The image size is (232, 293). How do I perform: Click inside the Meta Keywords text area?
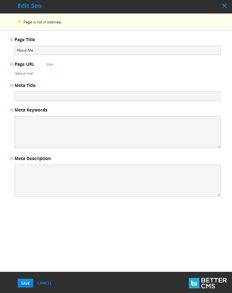(117, 132)
